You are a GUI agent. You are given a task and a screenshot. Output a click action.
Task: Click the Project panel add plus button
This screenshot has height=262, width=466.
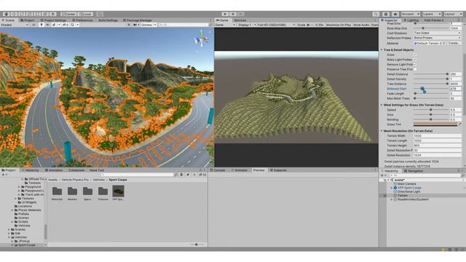click(4, 175)
